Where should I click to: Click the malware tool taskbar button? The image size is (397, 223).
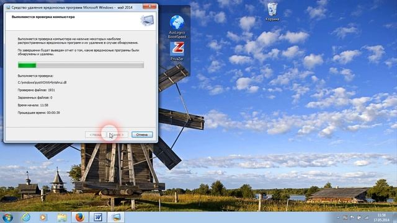(116, 217)
